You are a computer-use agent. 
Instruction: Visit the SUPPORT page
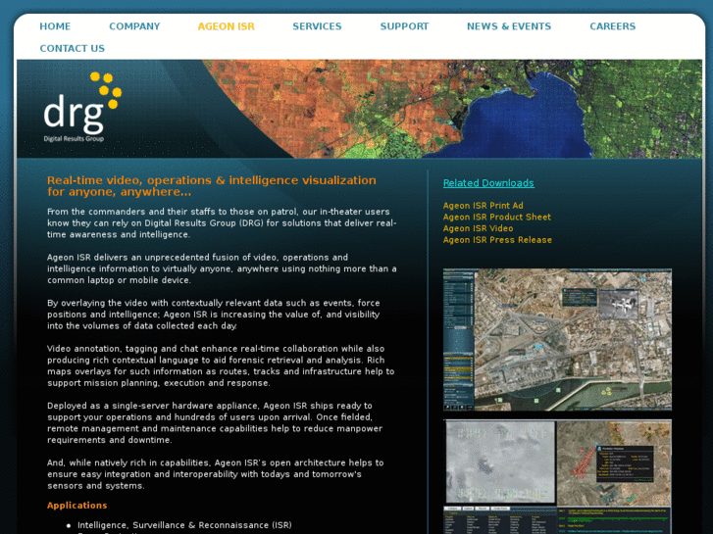[404, 26]
